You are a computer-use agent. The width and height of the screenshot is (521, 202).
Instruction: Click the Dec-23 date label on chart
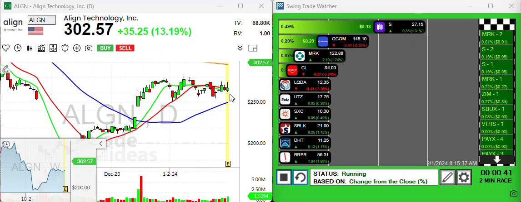112,173
